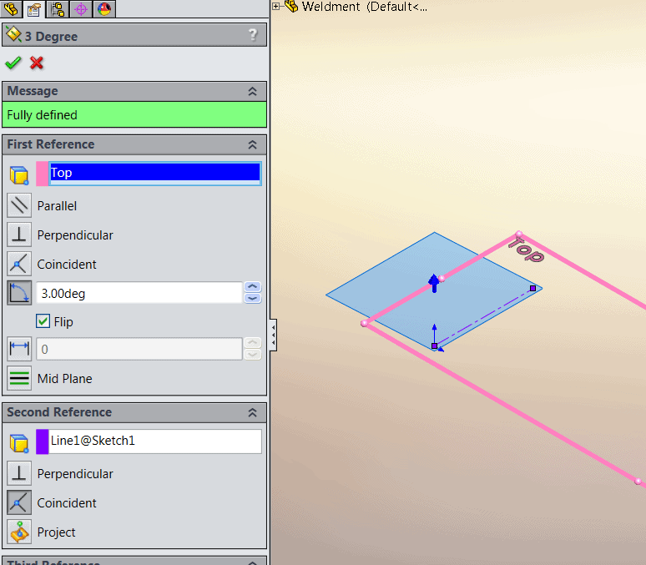Toggle Coincident icon in Second Reference
Screen dimensions: 646x565
19,502
